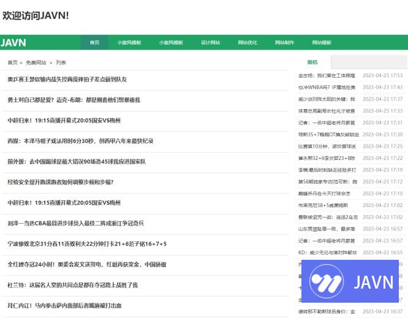Image resolution: width=408 pixels, height=318 pixels.
Task: Click sidebar link 山东男篮耻辱一败,最多落
Action: click(327, 229)
